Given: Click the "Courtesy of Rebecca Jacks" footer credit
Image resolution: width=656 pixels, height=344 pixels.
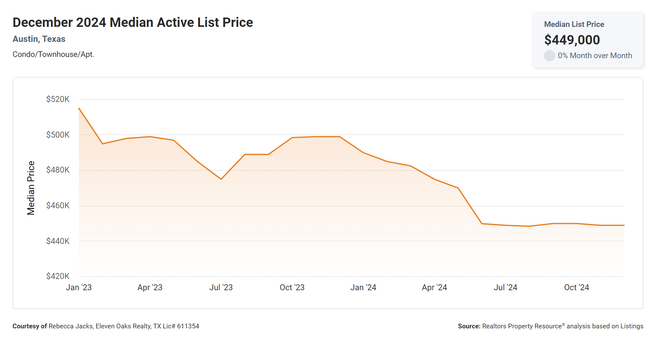Looking at the screenshot, I should click(106, 326).
